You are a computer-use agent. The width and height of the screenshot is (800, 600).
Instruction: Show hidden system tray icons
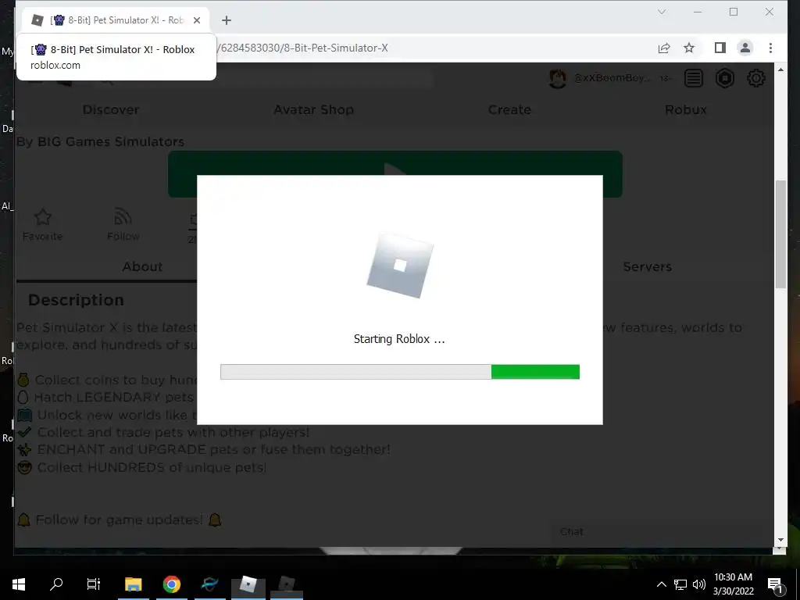click(x=661, y=584)
